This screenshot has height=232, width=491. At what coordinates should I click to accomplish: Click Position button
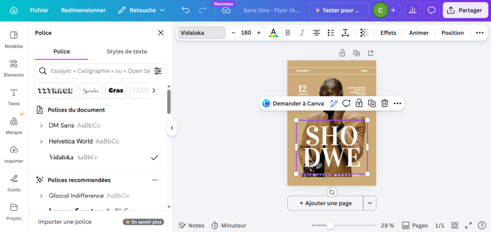pos(453,33)
